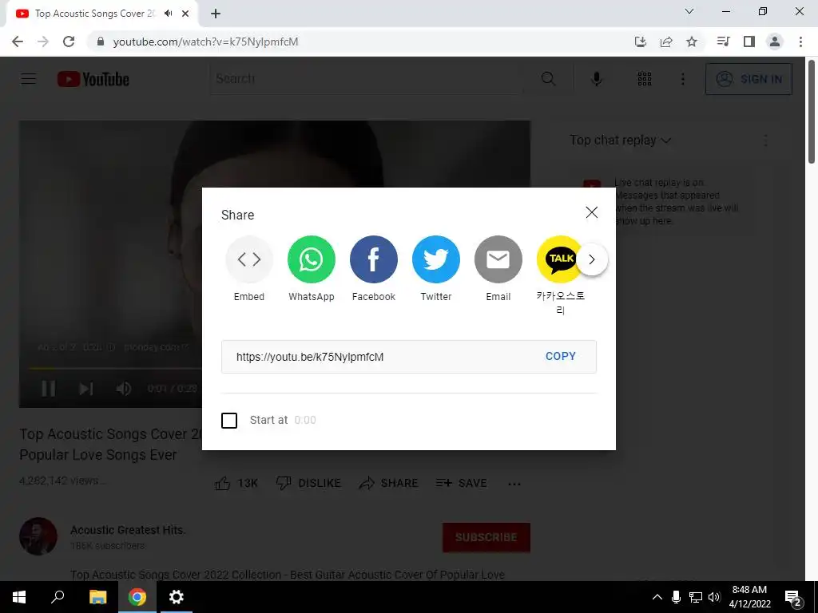Open more actions ellipsis under video
Image resolution: width=818 pixels, height=613 pixels.
514,484
